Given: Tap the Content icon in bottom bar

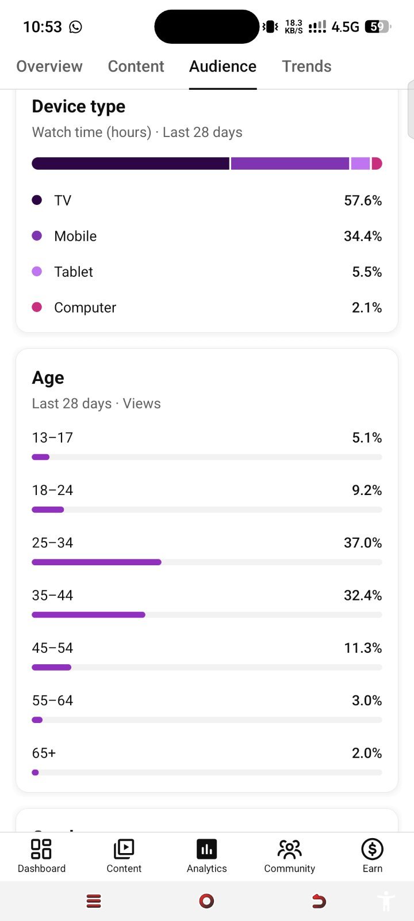Looking at the screenshot, I should (124, 849).
